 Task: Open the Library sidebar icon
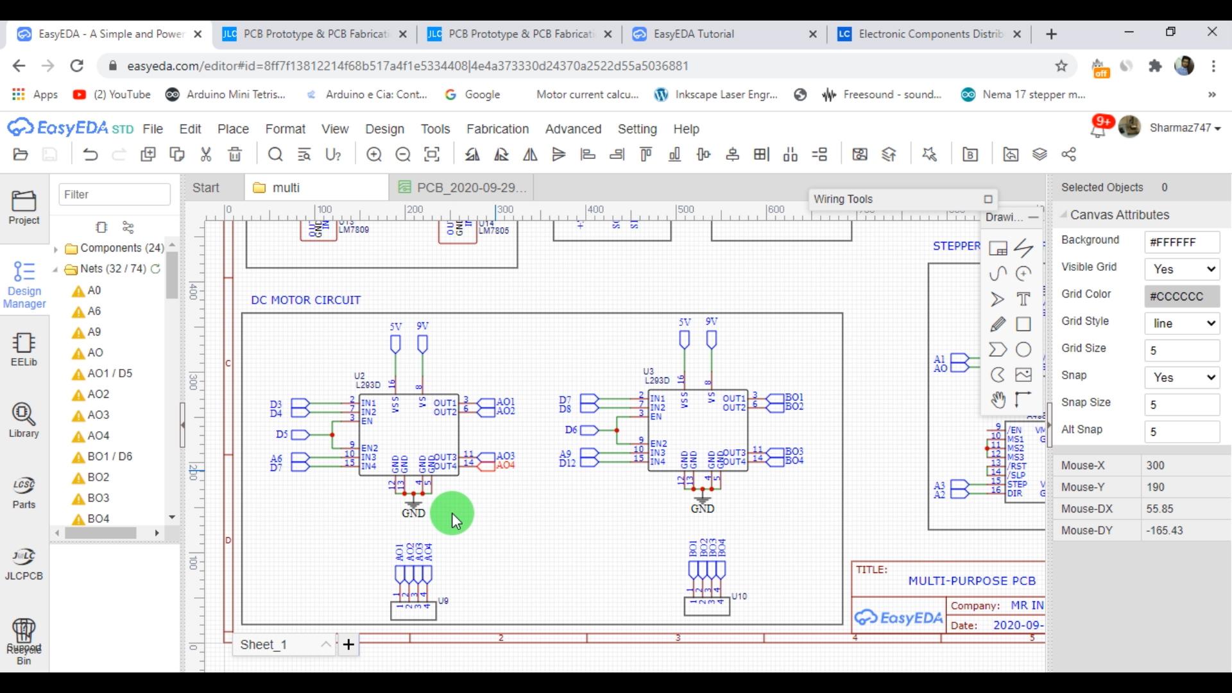[x=24, y=420]
